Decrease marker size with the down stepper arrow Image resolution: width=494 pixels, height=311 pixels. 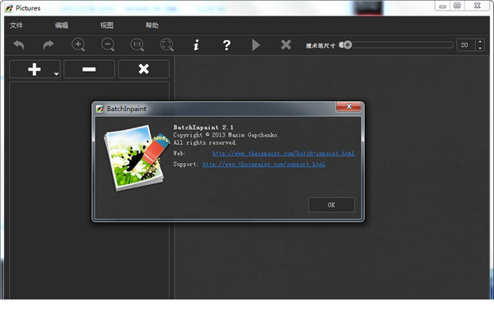coord(480,49)
